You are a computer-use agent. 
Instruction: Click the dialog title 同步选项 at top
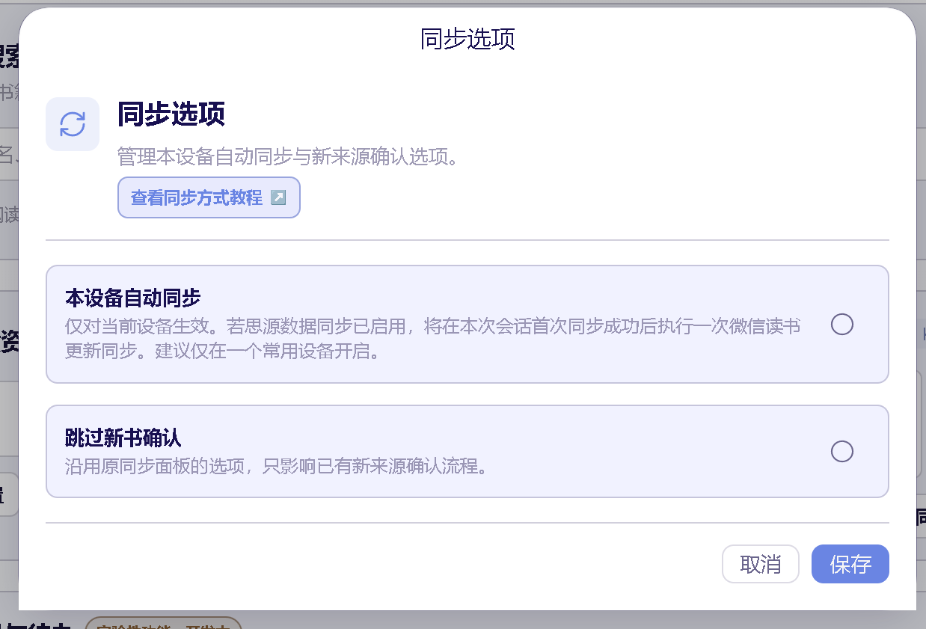pos(467,39)
